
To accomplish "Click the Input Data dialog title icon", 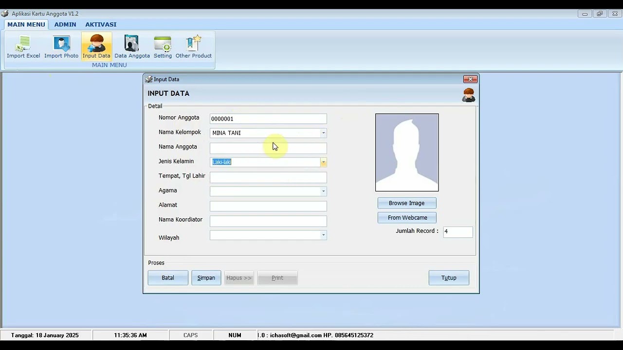I will [148, 79].
